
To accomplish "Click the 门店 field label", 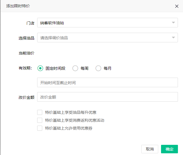I will [x=30, y=23].
